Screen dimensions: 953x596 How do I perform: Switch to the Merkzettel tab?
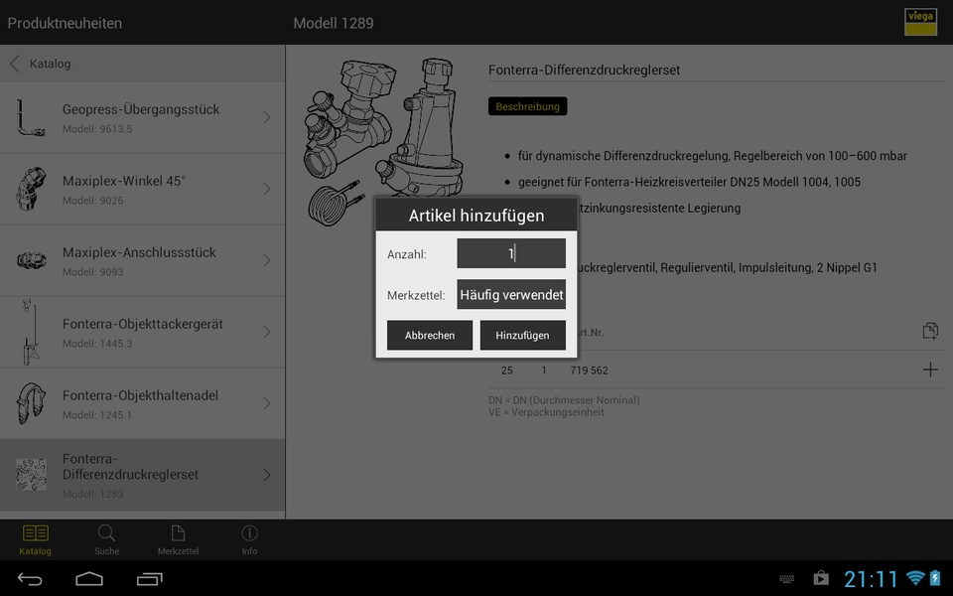178,539
